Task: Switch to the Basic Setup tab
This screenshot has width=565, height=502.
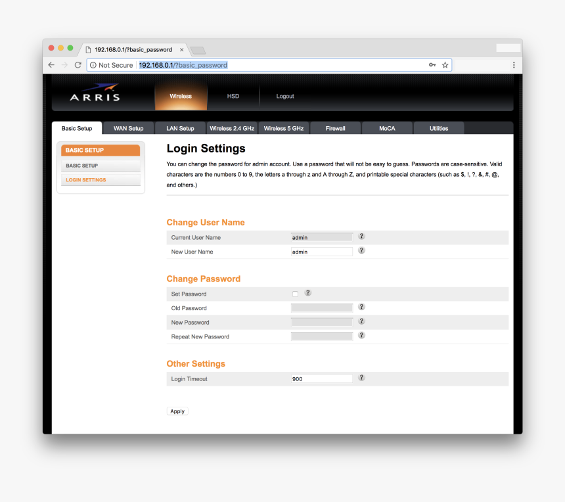Action: 77,128
